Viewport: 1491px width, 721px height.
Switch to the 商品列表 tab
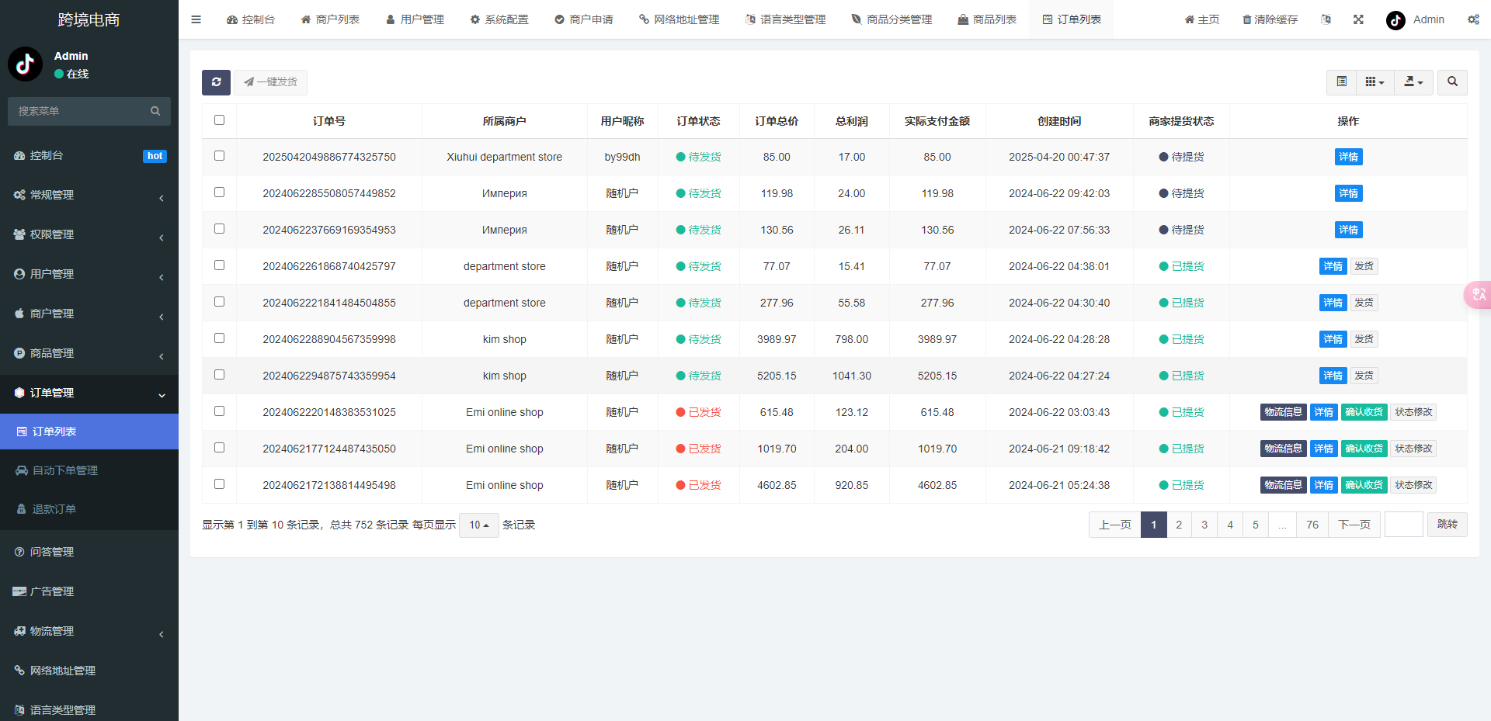987,19
